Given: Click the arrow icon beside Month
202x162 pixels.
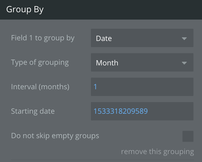Looking at the screenshot, I should [184, 63].
